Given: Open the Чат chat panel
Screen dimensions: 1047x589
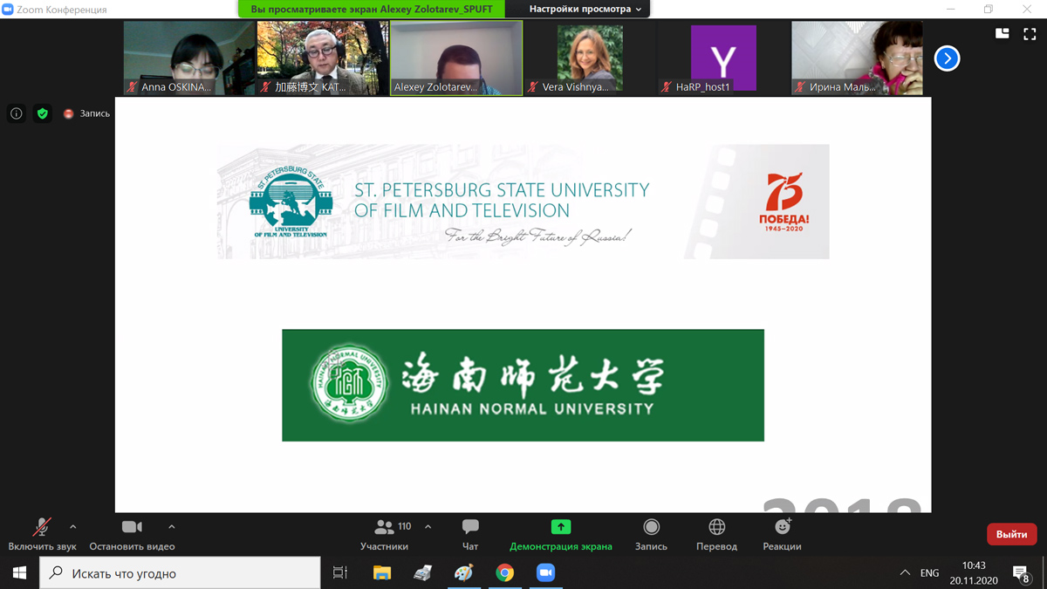Looking at the screenshot, I should [470, 534].
